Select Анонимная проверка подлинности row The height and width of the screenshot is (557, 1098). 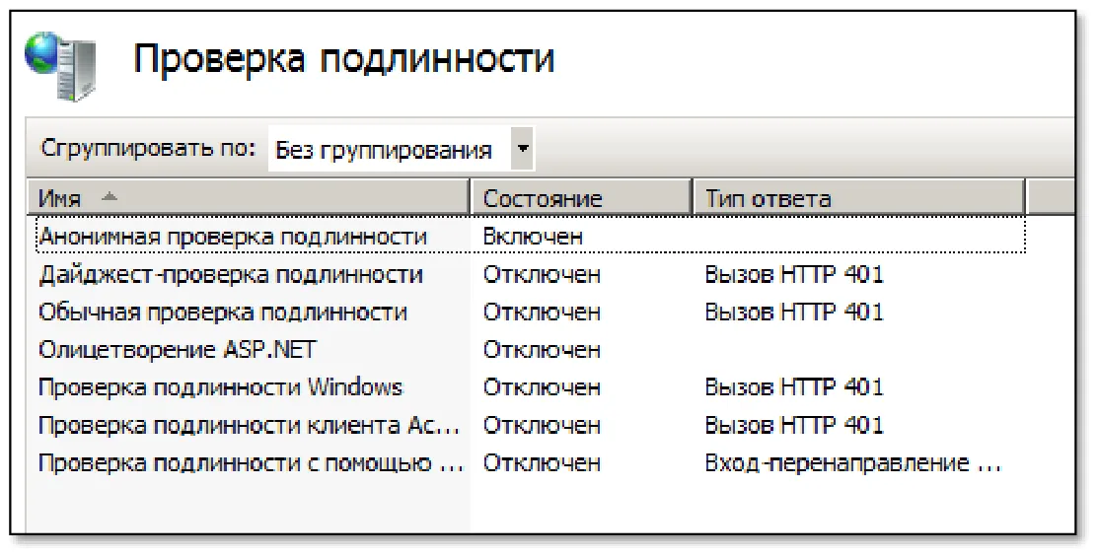pyautogui.click(x=530, y=237)
